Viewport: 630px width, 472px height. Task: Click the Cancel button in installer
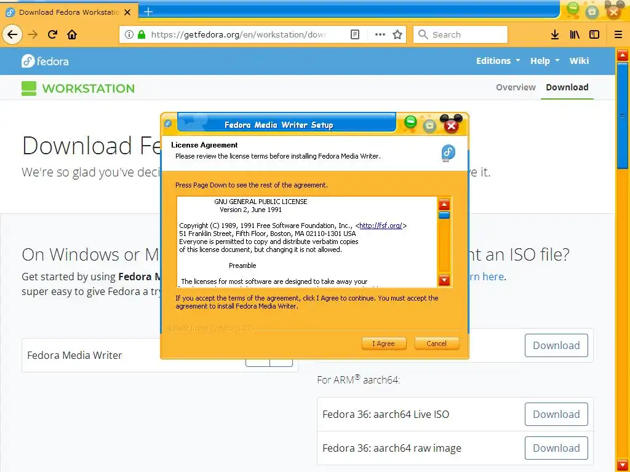[436, 344]
